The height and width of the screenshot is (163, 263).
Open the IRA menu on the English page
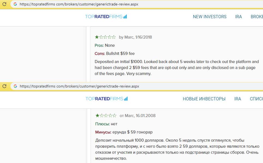pos(238,17)
